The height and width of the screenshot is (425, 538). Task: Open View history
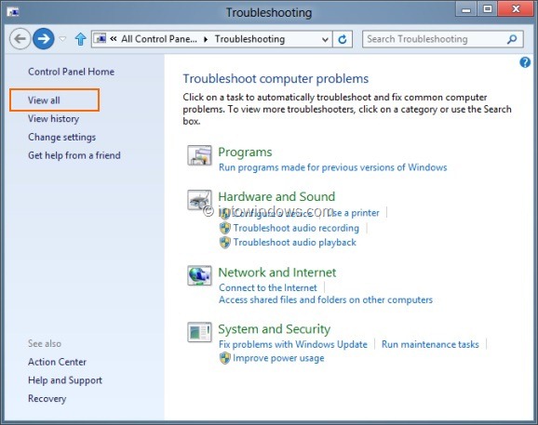[54, 119]
